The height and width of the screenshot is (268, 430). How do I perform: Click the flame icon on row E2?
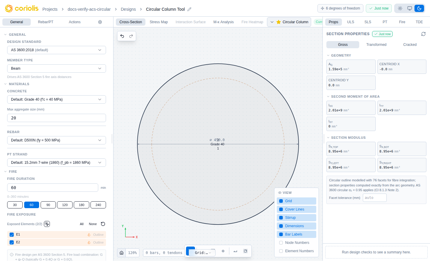coord(89,242)
